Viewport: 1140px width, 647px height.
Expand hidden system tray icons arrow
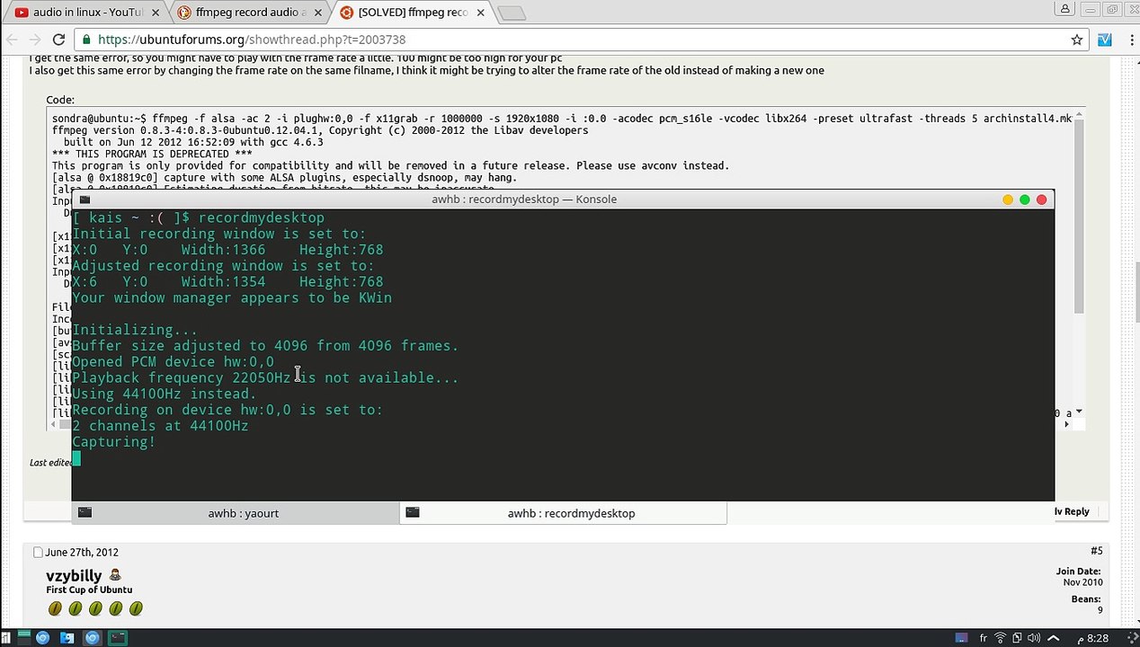tap(1054, 638)
